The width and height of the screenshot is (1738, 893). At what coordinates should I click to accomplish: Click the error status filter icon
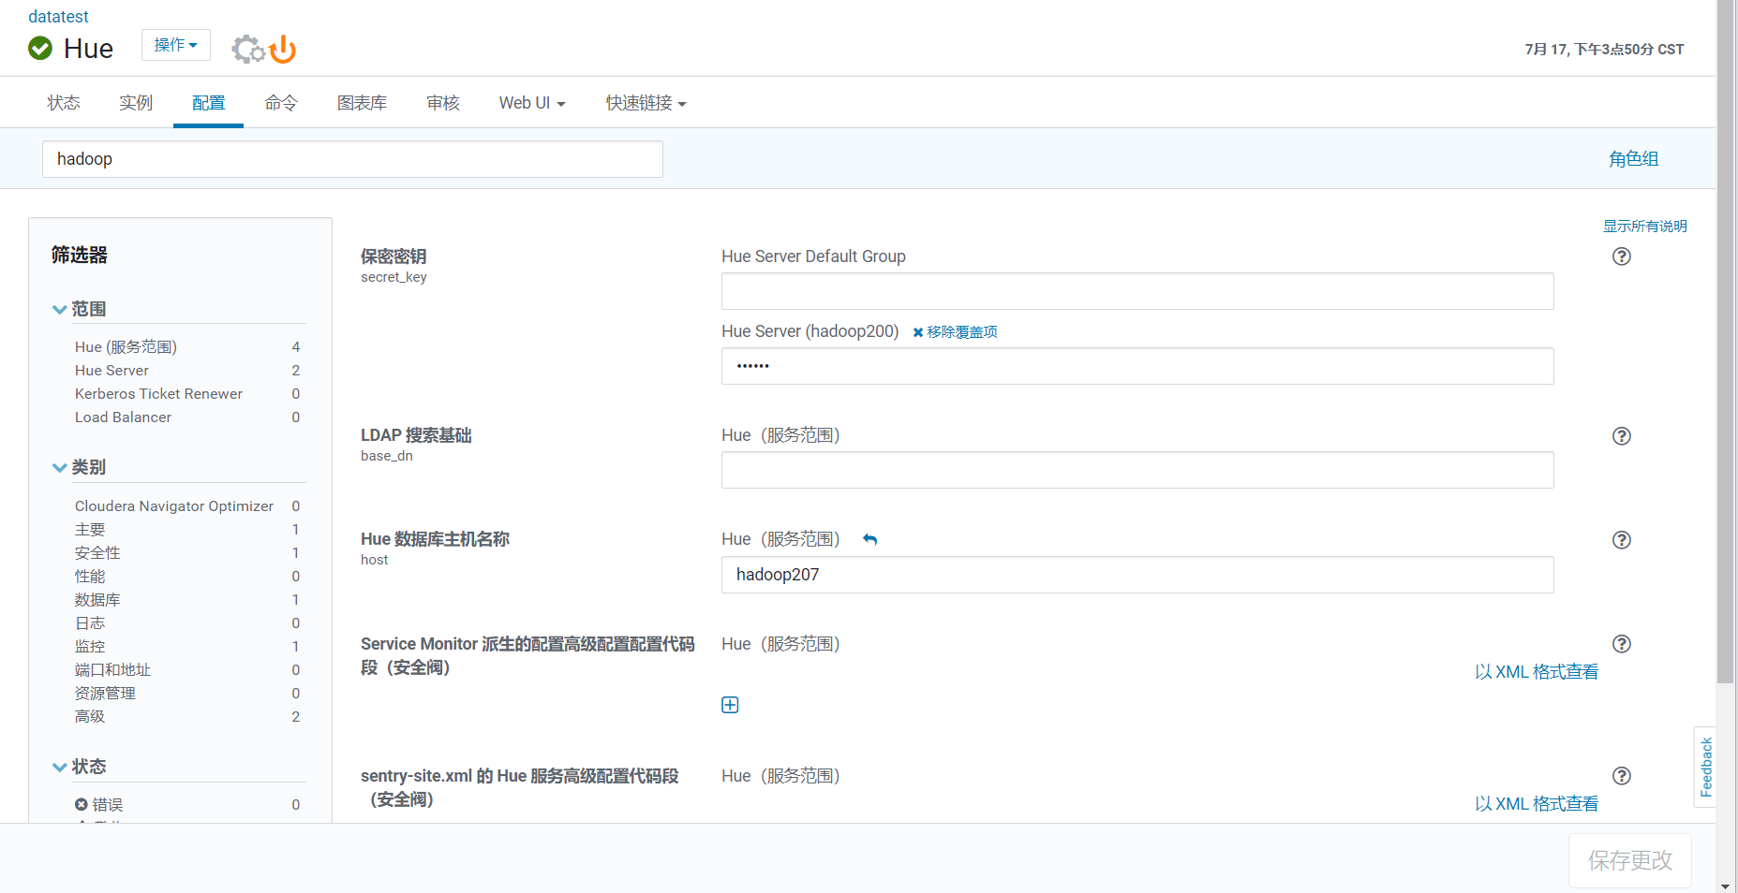82,804
